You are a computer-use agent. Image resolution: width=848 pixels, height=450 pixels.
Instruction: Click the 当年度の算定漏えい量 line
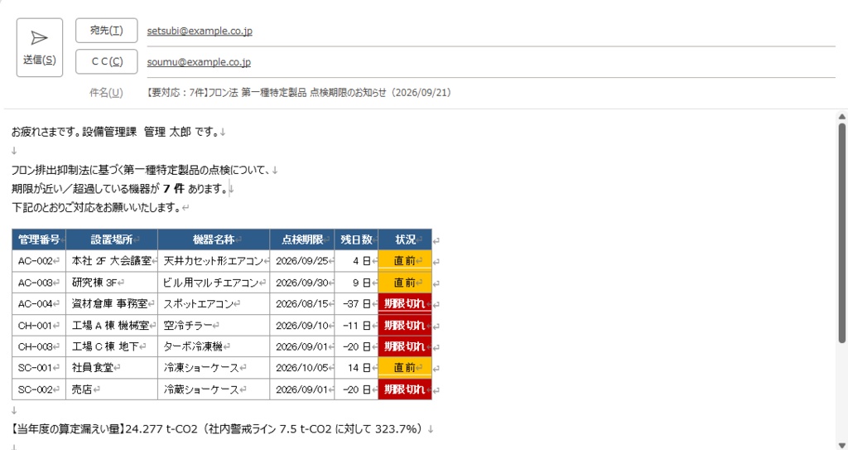pyautogui.click(x=218, y=429)
